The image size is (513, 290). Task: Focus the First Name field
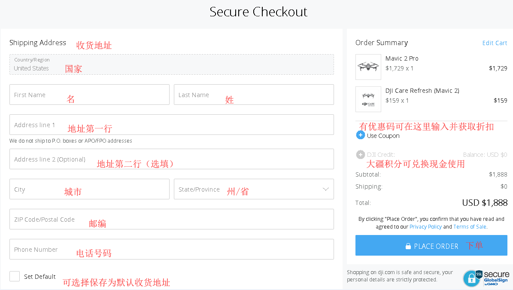pos(89,95)
